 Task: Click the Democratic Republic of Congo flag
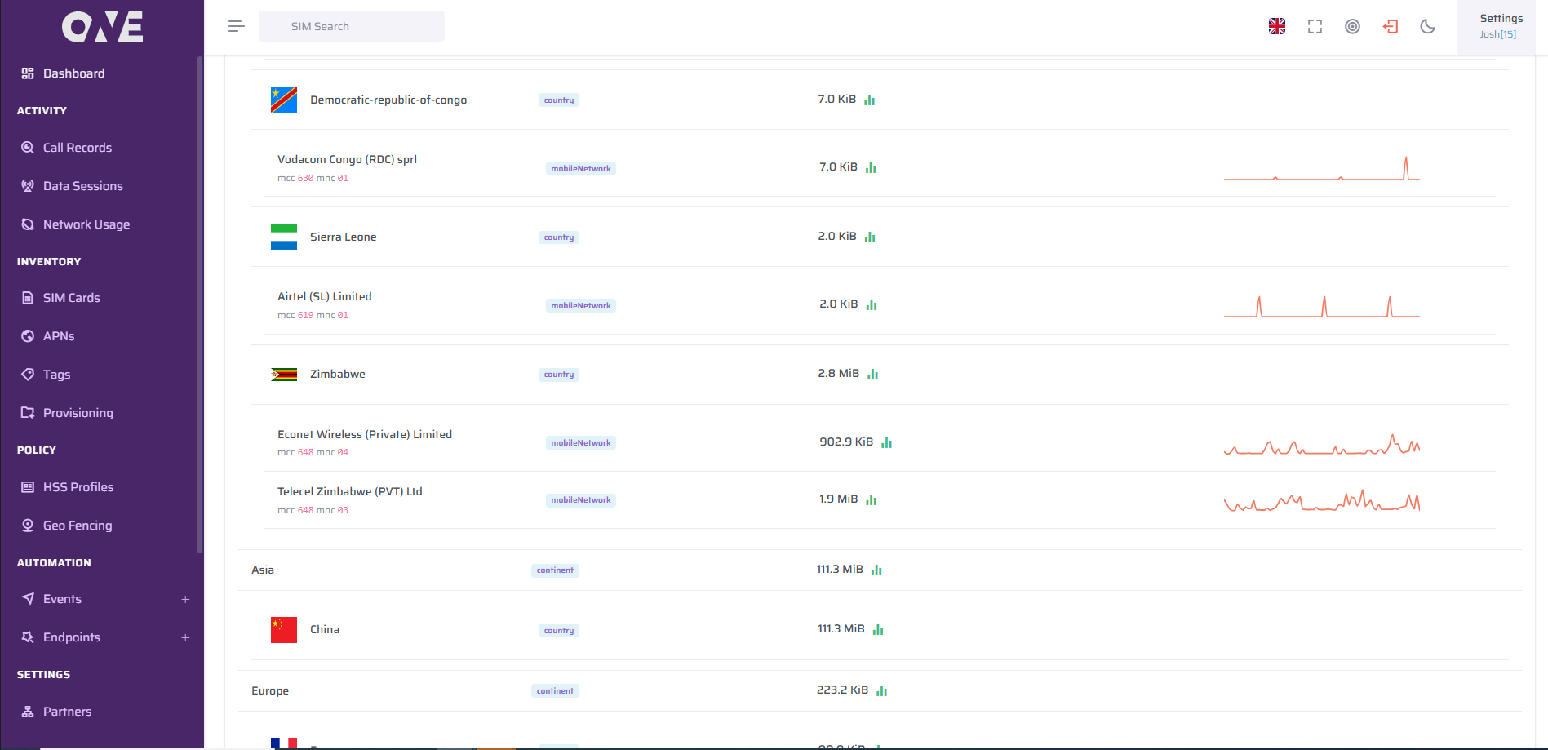point(284,100)
